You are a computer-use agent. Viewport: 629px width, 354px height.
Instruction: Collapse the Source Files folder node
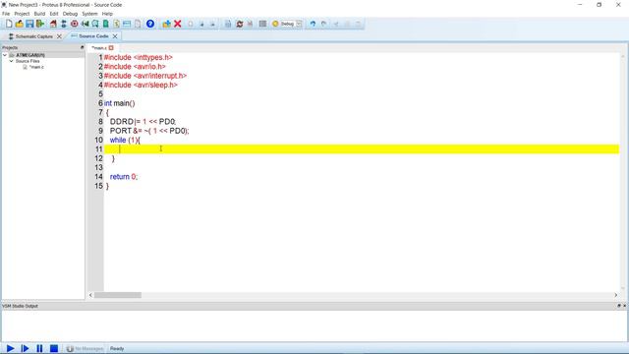click(x=11, y=61)
